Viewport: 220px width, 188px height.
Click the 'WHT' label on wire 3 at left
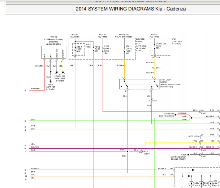[x=33, y=126]
